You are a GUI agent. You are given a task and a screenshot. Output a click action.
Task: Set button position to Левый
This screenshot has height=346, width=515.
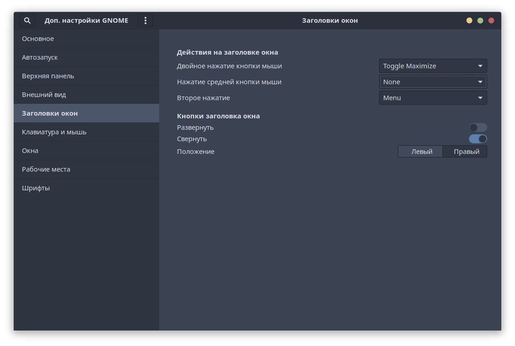(421, 152)
